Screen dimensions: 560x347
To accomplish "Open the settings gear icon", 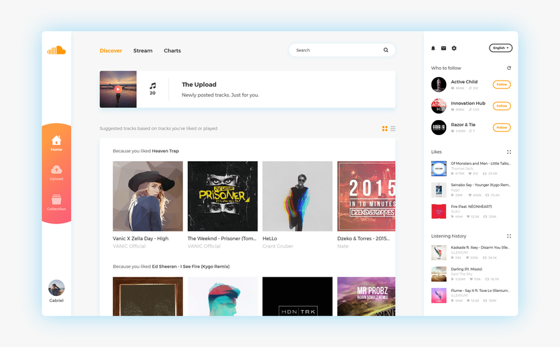I will coord(454,48).
